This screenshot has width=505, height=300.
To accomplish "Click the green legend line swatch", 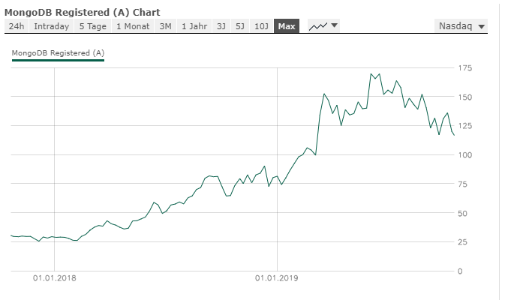I will 57,60.
